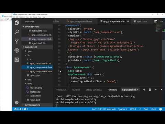Show the PROBLEMS panel tab

click(x=61, y=90)
